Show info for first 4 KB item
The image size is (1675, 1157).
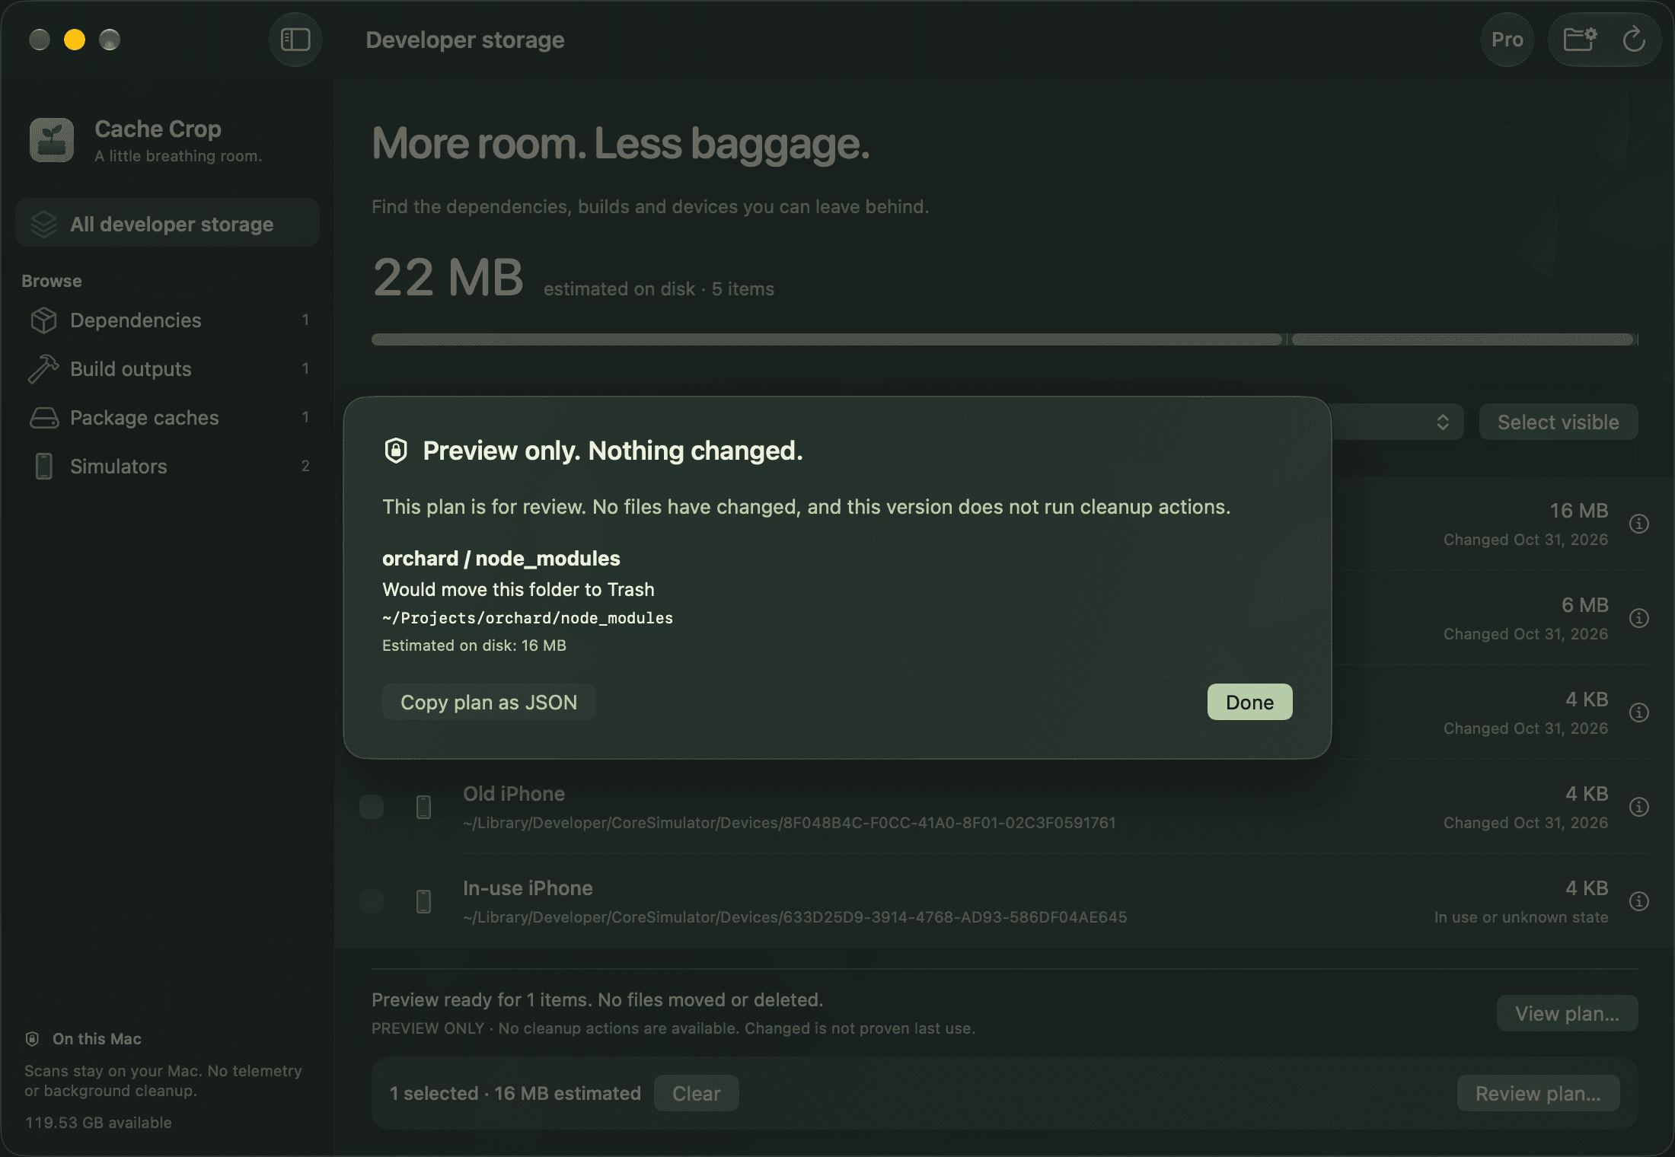(1639, 712)
